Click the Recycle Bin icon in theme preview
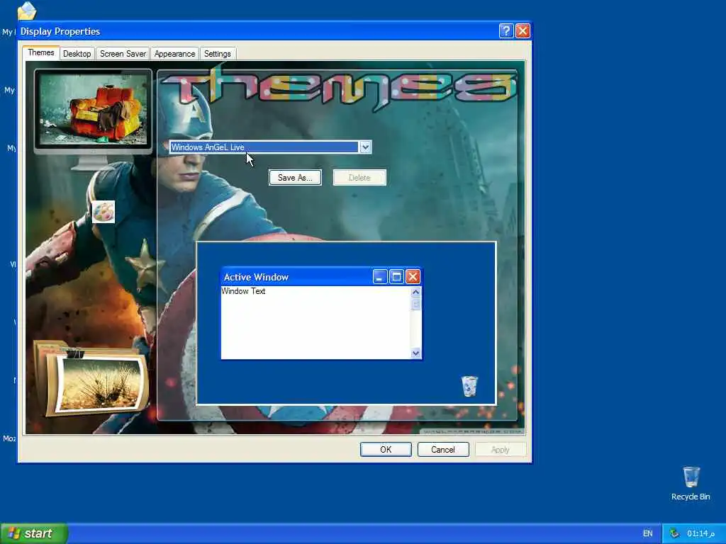Screen dimensions: 726x544 pos(469,386)
